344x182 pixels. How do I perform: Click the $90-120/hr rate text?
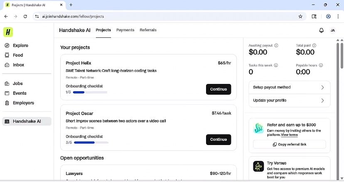click(220, 173)
